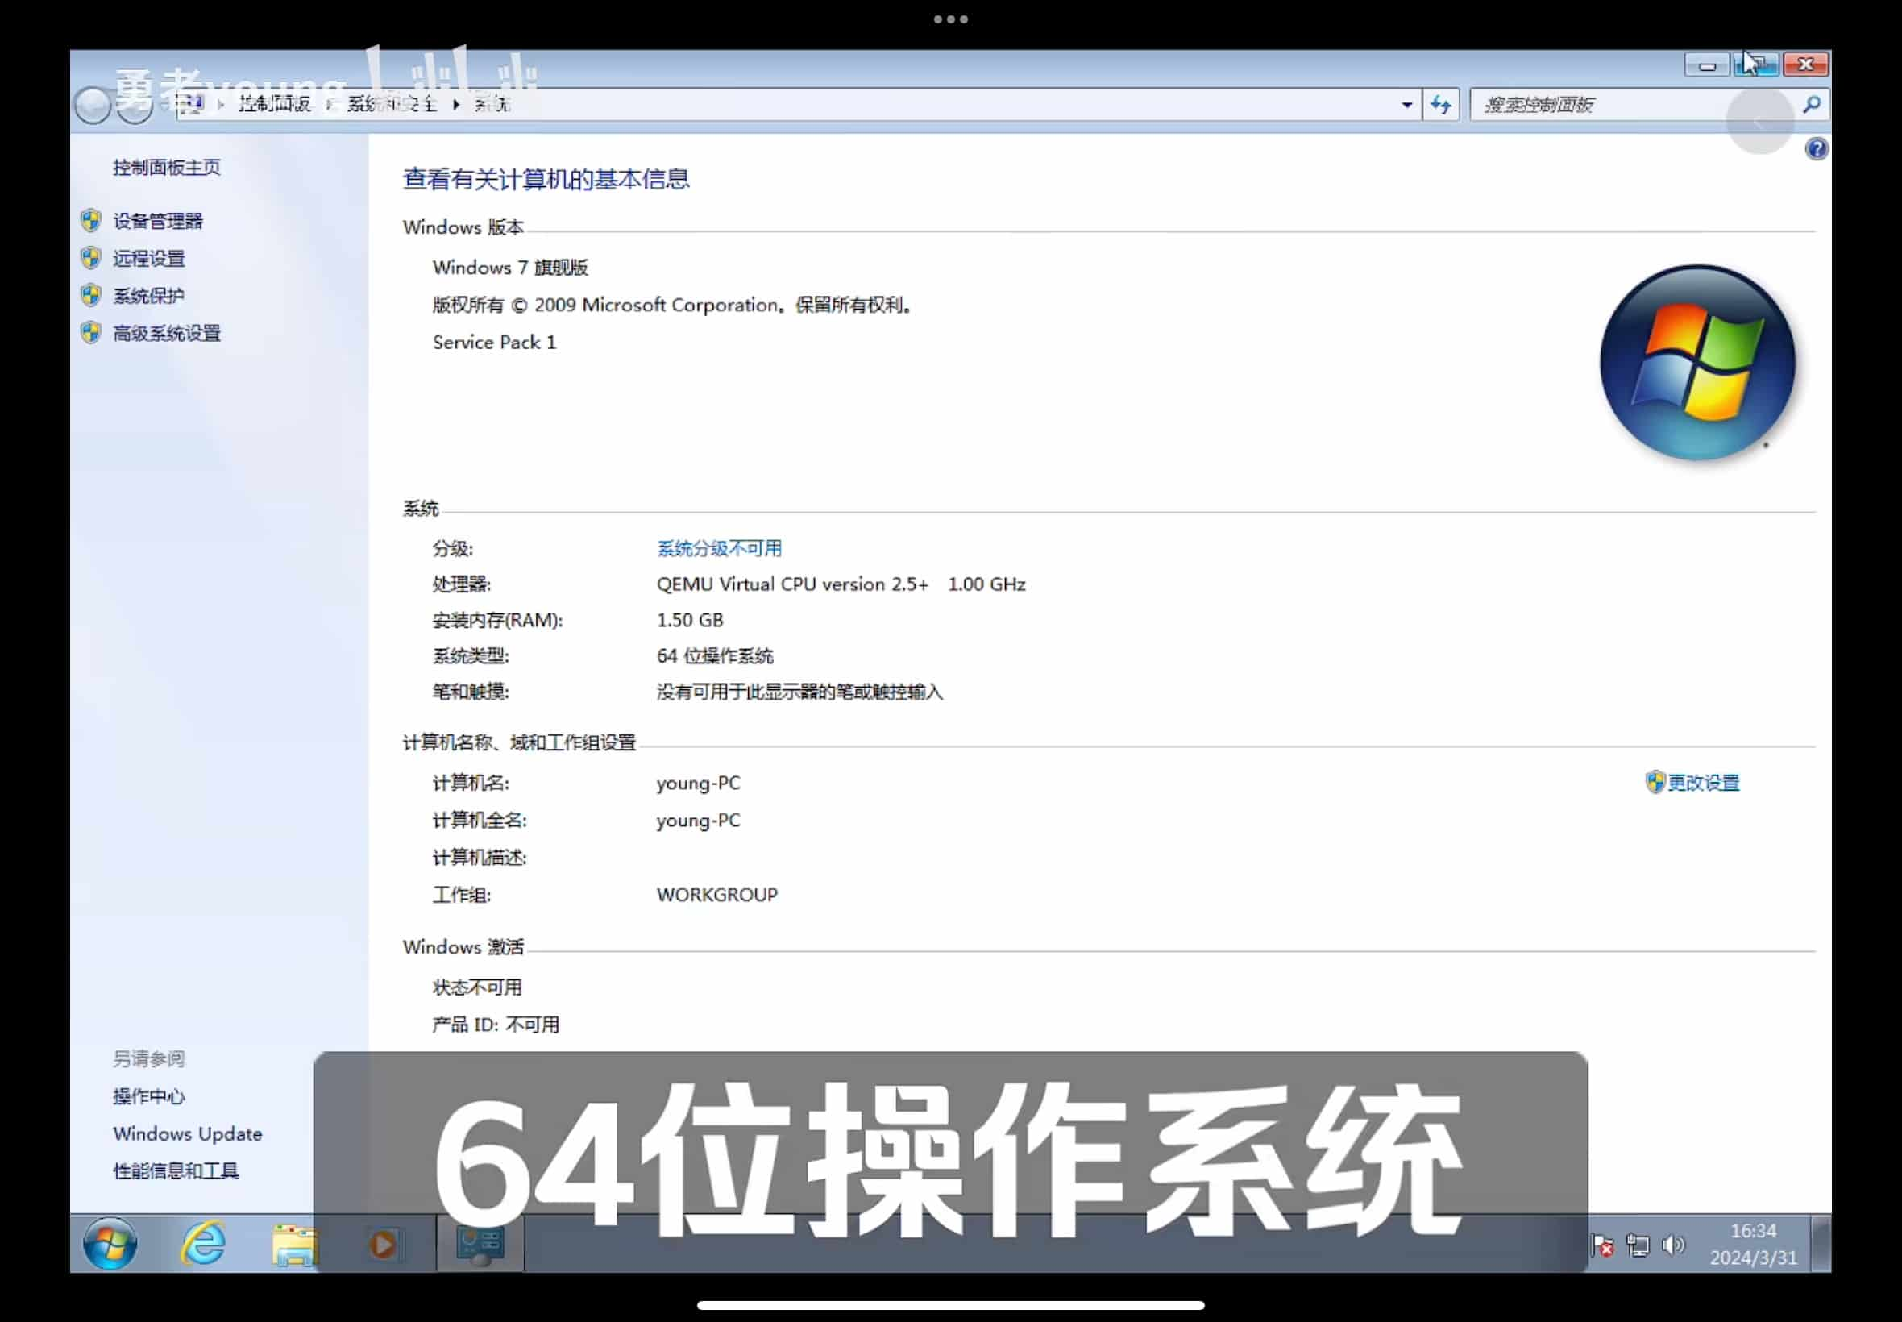
Task: Click the shield icon beside 远程设置
Action: [x=91, y=258]
